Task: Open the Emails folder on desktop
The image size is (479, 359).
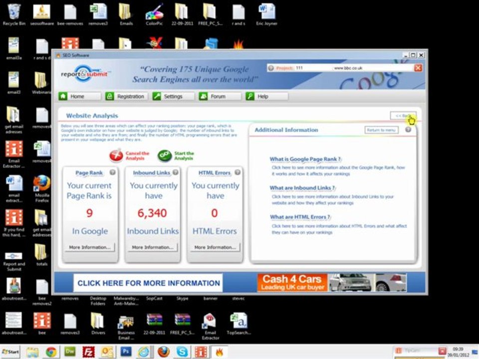Action: (126, 14)
